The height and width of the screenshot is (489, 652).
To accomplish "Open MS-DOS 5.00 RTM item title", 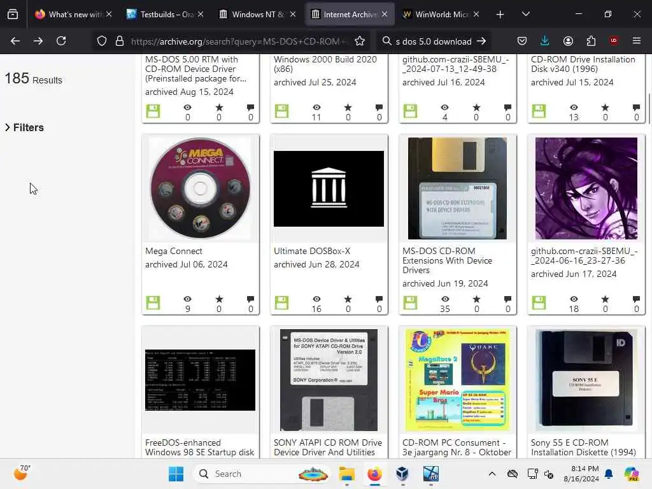I will click(x=195, y=69).
